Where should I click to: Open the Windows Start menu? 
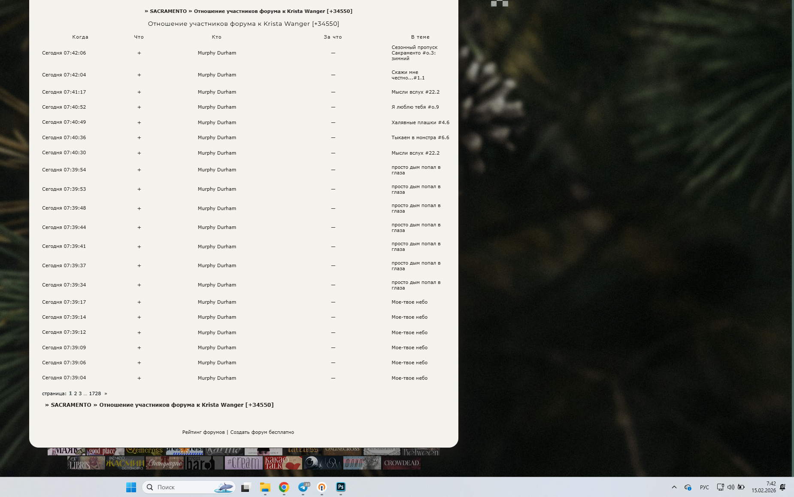pos(131,487)
